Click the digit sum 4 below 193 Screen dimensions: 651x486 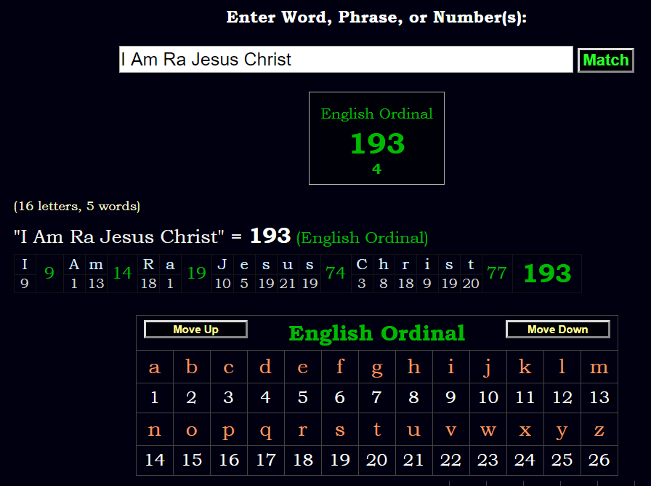click(376, 169)
